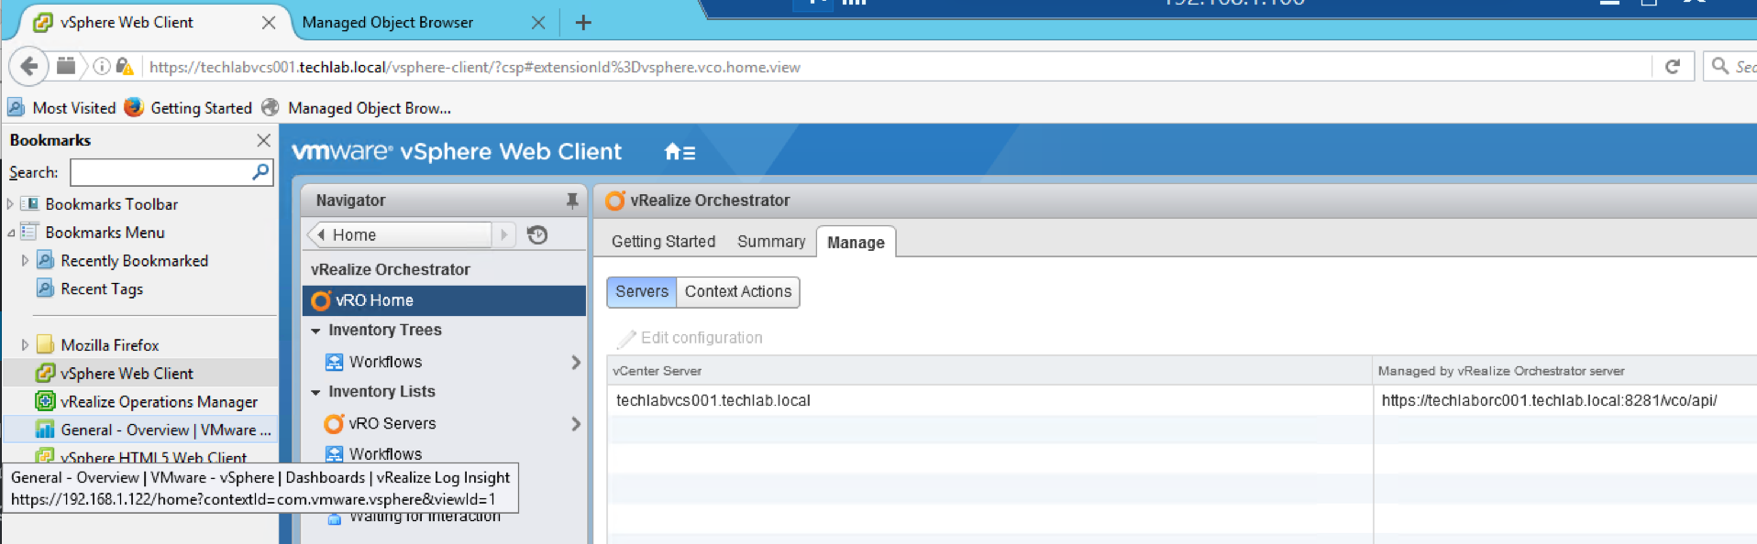Viewport: 1757px width, 544px height.
Task: Click the browser search magnifier icon
Action: click(1720, 66)
